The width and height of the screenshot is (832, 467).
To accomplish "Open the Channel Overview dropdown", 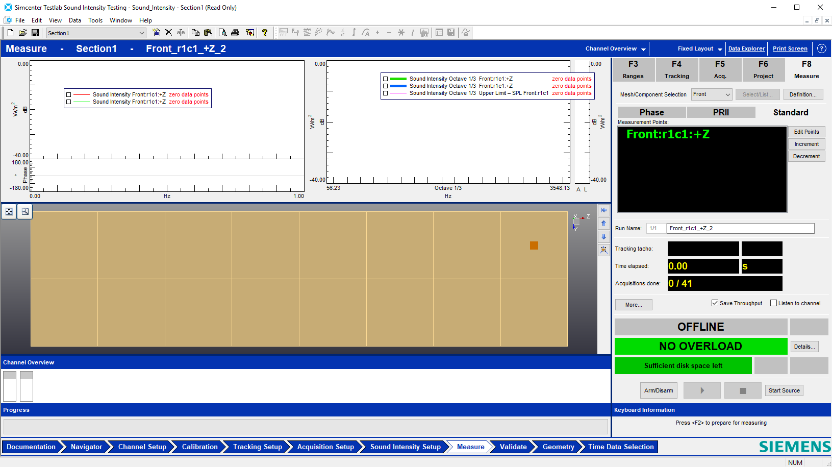I will (616, 49).
